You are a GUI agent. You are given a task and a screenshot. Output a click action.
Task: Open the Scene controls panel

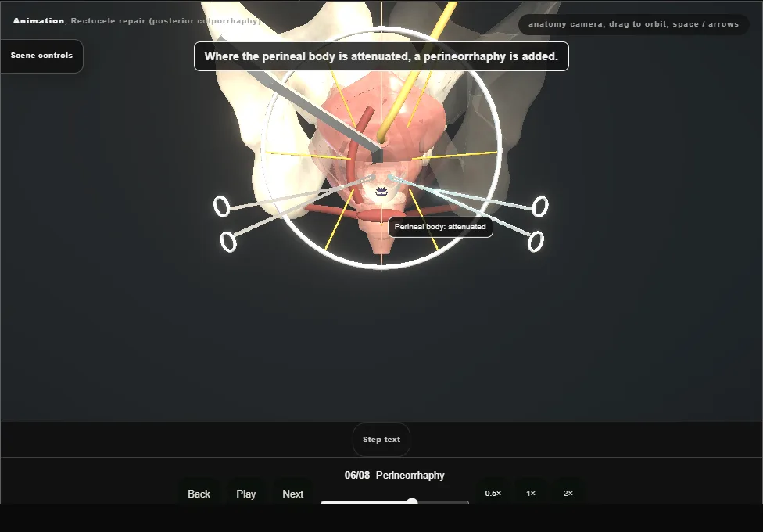click(x=42, y=56)
